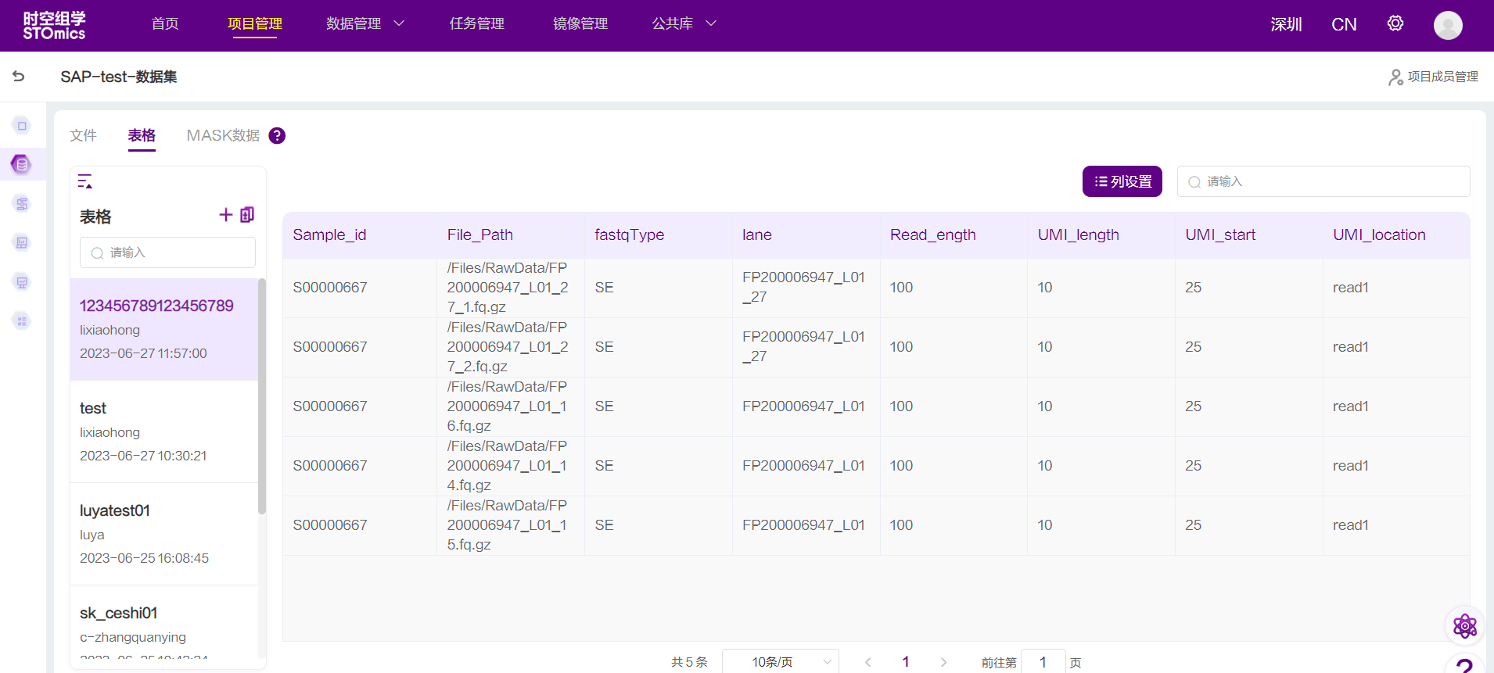Open 项目成员管理 link
The width and height of the screenshot is (1494, 673).
(1433, 77)
